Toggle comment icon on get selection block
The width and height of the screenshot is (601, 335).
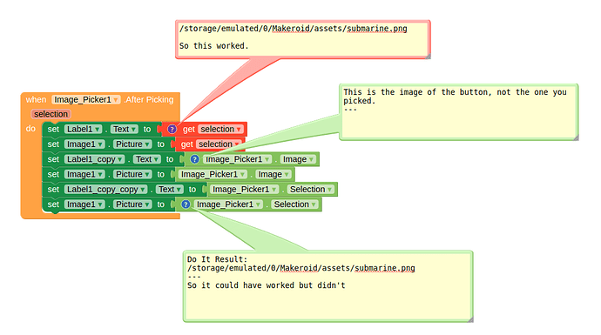[172, 130]
